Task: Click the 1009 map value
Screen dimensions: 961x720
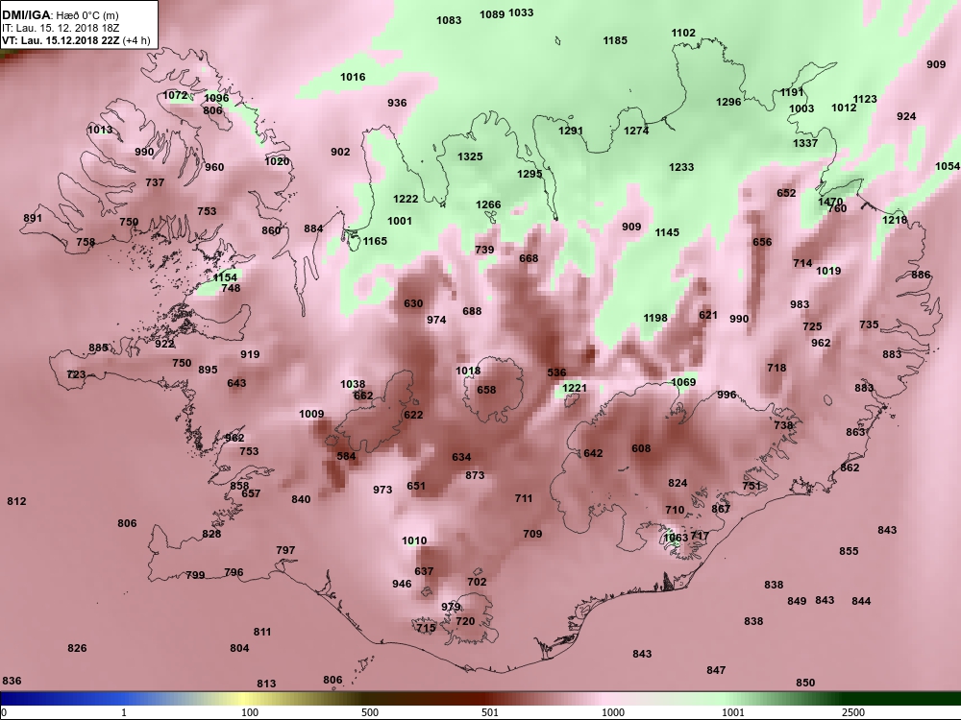Action: (311, 415)
